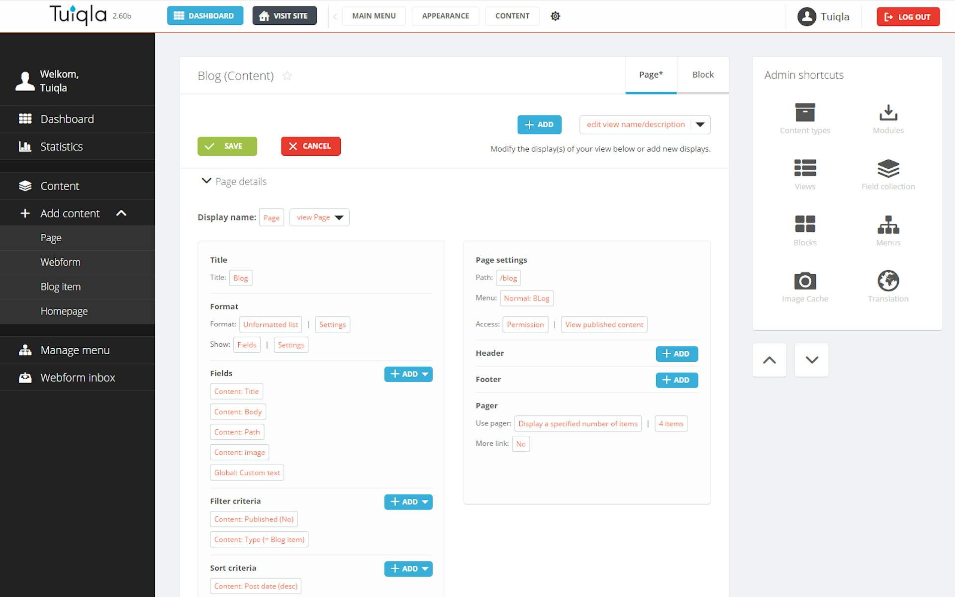
Task: Click the MAIN MENU top navigation item
Action: [374, 16]
